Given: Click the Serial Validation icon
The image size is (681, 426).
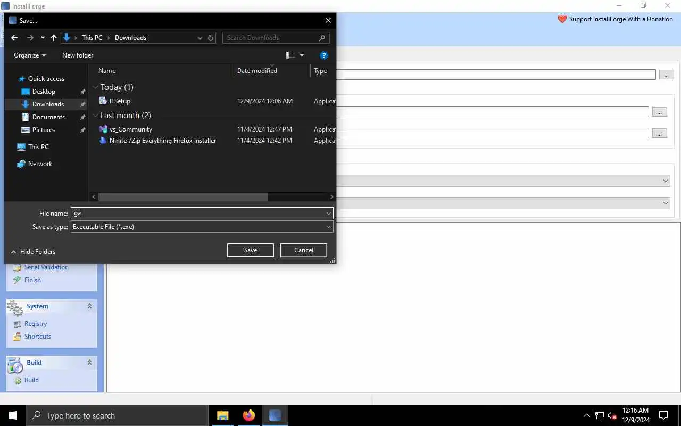Looking at the screenshot, I should (x=17, y=267).
